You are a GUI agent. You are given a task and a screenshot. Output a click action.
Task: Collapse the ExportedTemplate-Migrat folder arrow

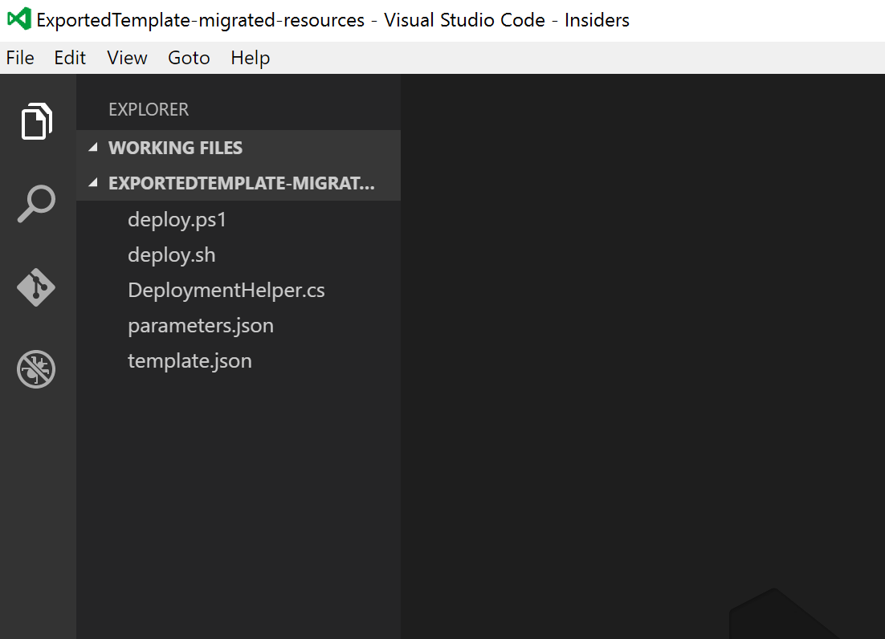coord(94,183)
